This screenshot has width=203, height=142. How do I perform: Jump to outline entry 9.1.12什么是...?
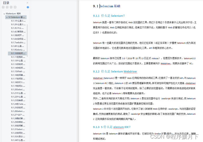pos(18,60)
